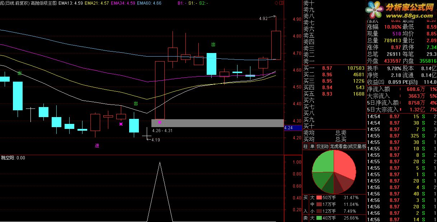437x222 pixels.
Task: Switch to the 柱 view tab
Action: [x=306, y=146]
